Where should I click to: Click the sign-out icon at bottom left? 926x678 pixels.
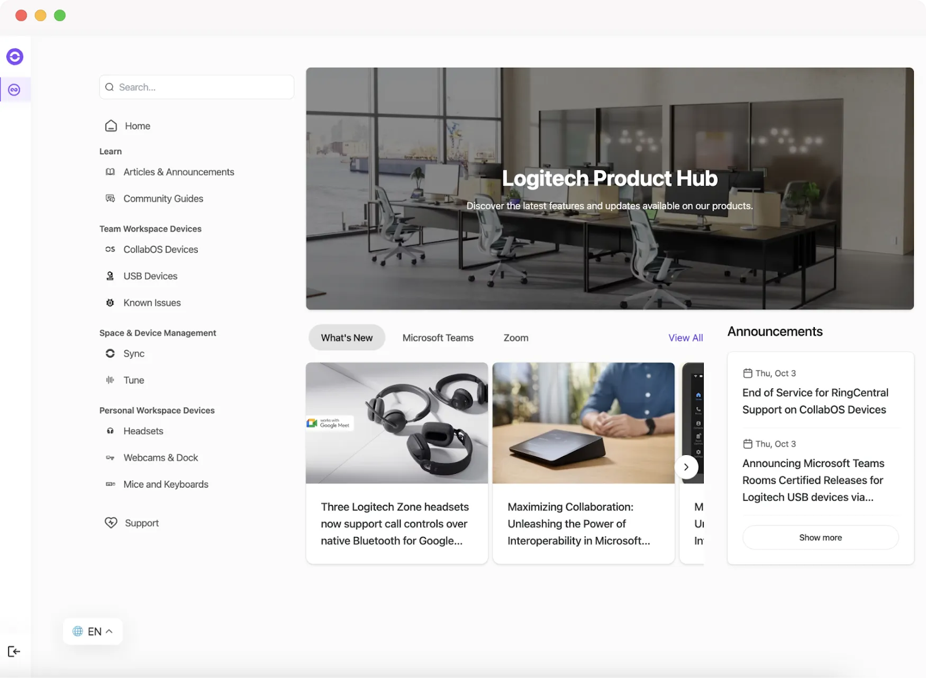click(x=14, y=651)
